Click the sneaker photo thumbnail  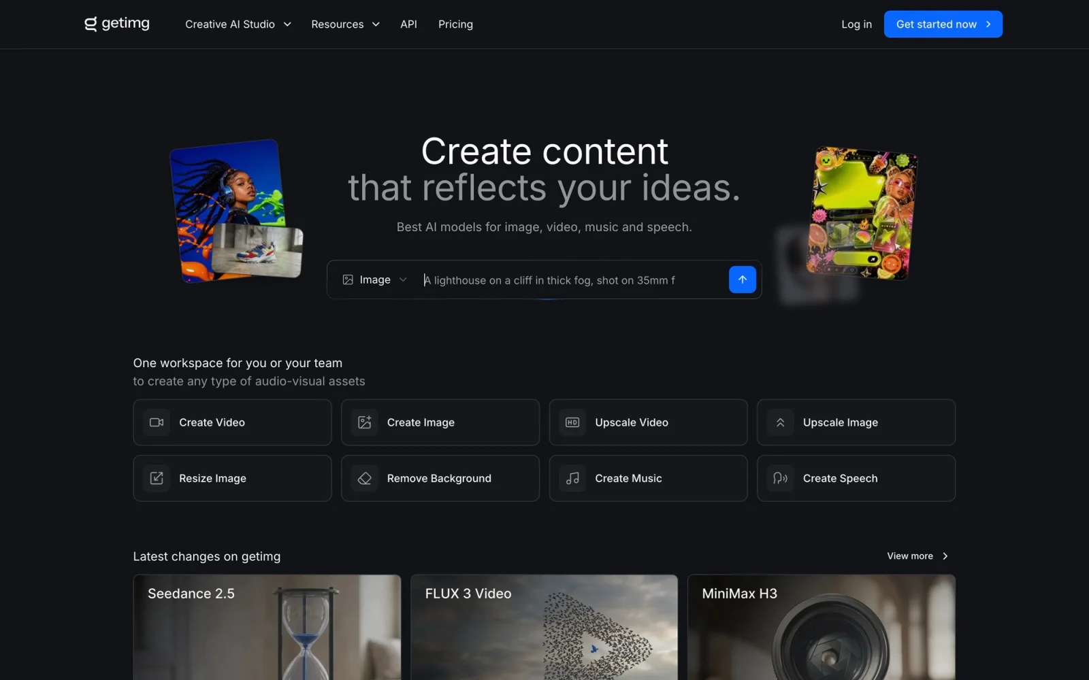pos(257,250)
